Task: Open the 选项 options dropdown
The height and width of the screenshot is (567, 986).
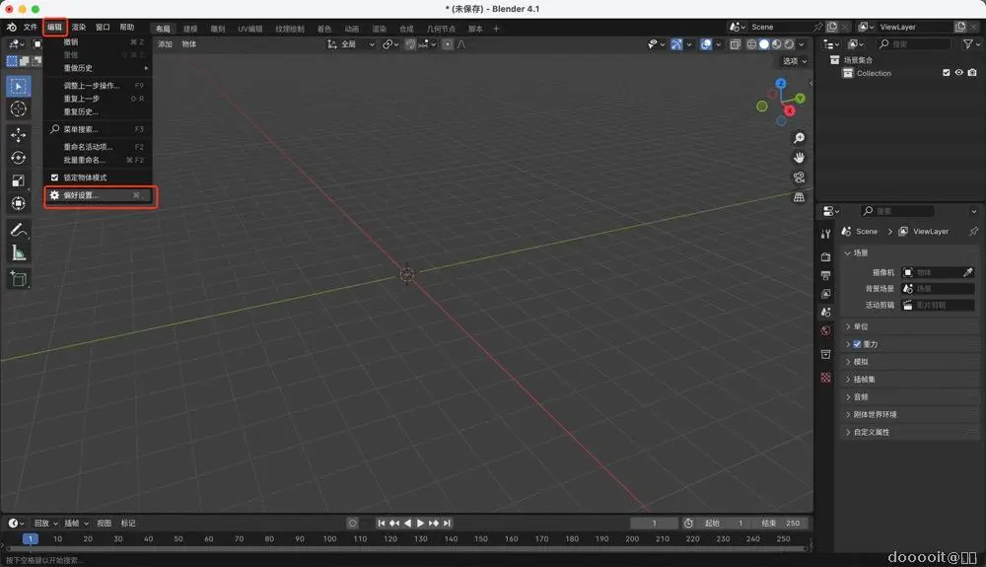Action: [793, 61]
